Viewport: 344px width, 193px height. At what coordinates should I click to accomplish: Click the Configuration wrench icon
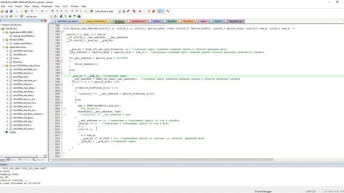168,11
